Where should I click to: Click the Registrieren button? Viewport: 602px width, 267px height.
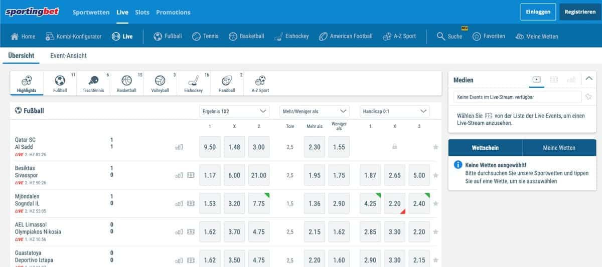tap(580, 12)
